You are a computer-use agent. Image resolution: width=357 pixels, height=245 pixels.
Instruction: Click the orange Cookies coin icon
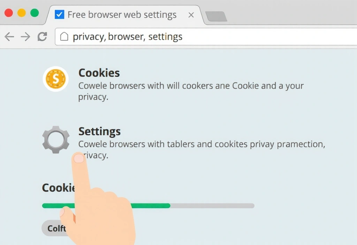click(x=55, y=79)
